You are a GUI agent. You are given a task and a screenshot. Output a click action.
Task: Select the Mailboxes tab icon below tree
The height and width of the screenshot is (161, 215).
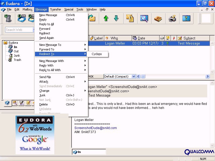point(7,103)
